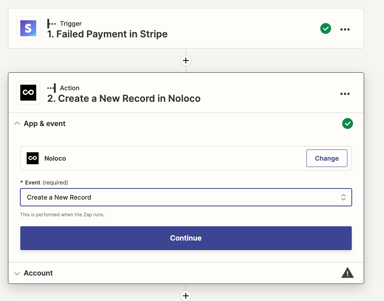This screenshot has width=384, height=301.
Task: Click the large Noloco logo in step 2
Action: point(28,93)
